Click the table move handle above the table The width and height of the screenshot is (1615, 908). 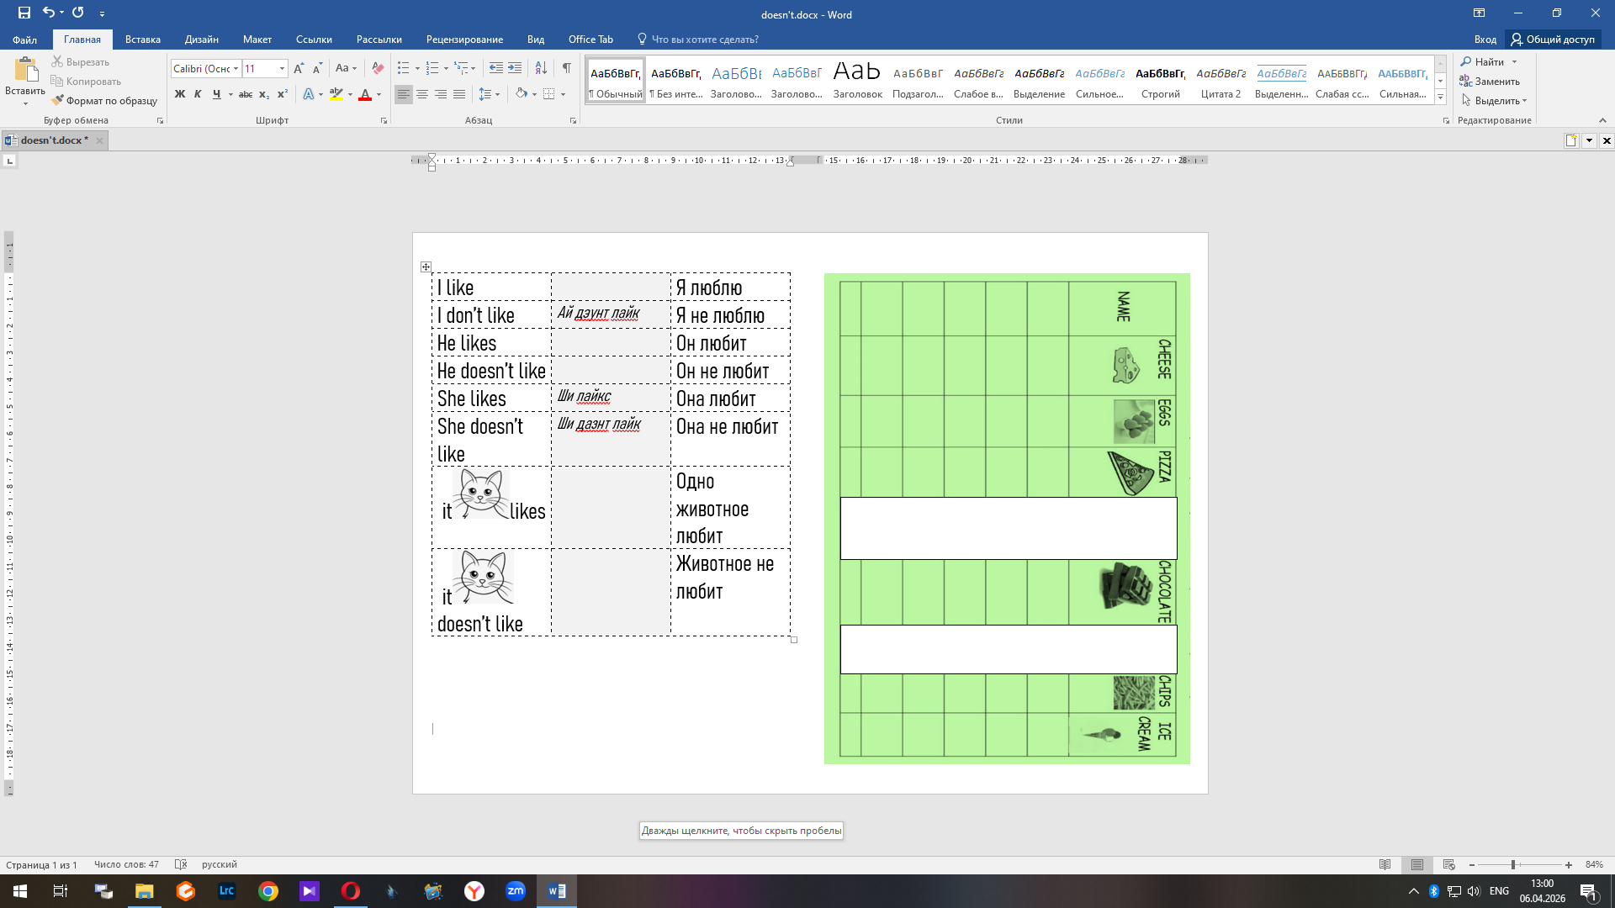coord(426,267)
